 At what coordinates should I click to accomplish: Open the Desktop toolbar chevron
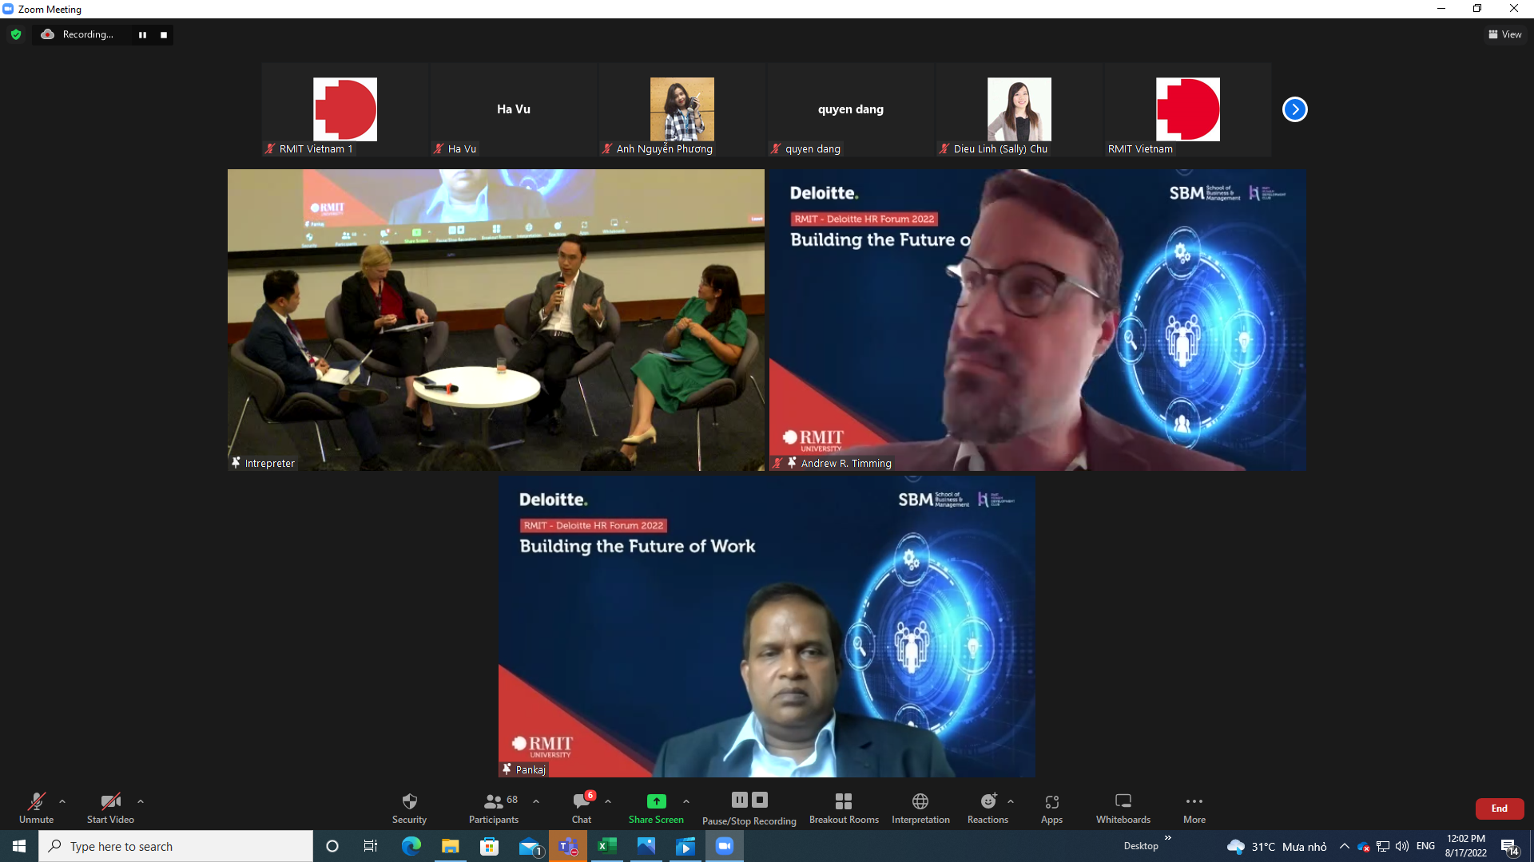[x=1168, y=838]
